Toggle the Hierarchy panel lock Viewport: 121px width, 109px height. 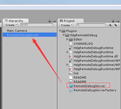50,21
